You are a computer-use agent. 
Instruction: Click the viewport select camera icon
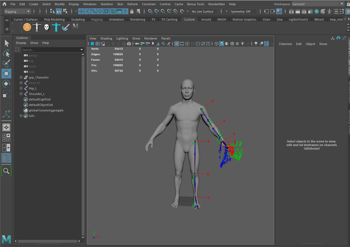point(137,44)
